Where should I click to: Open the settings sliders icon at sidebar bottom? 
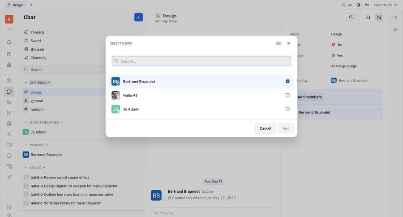click(9, 207)
